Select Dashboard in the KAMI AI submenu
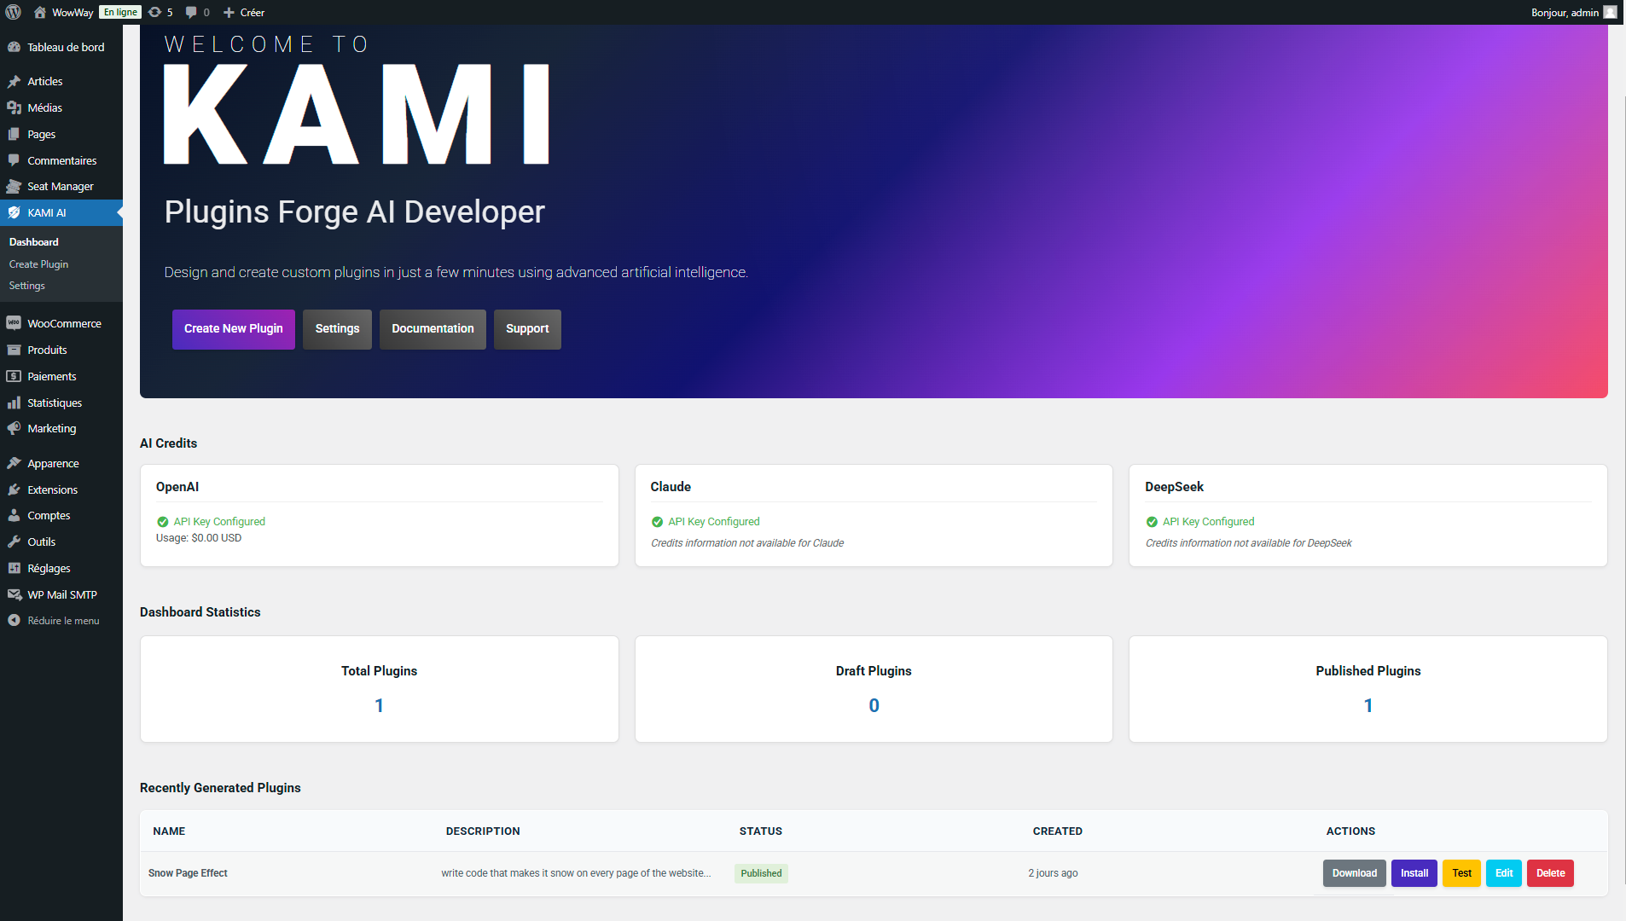 tap(33, 241)
